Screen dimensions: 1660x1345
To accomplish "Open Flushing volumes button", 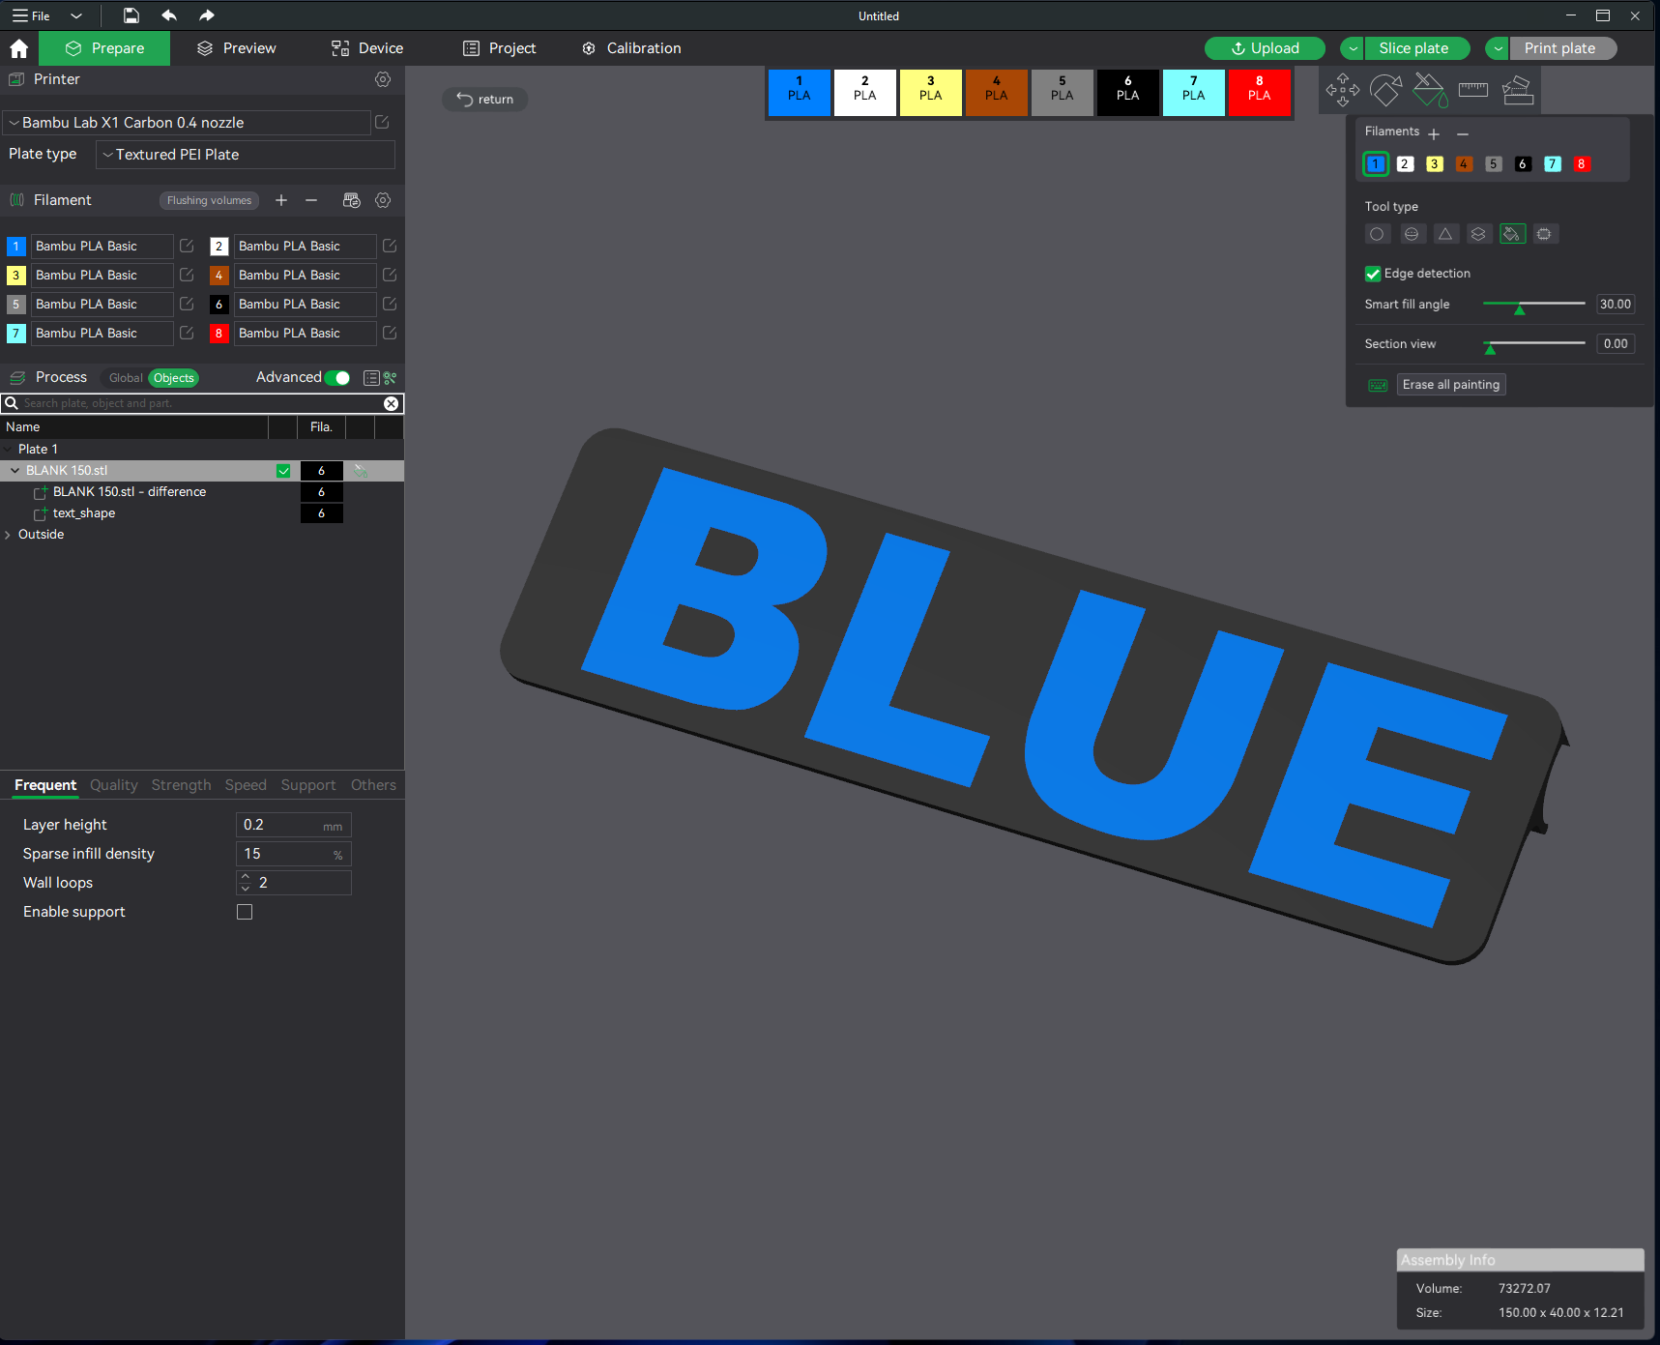I will pyautogui.click(x=209, y=200).
